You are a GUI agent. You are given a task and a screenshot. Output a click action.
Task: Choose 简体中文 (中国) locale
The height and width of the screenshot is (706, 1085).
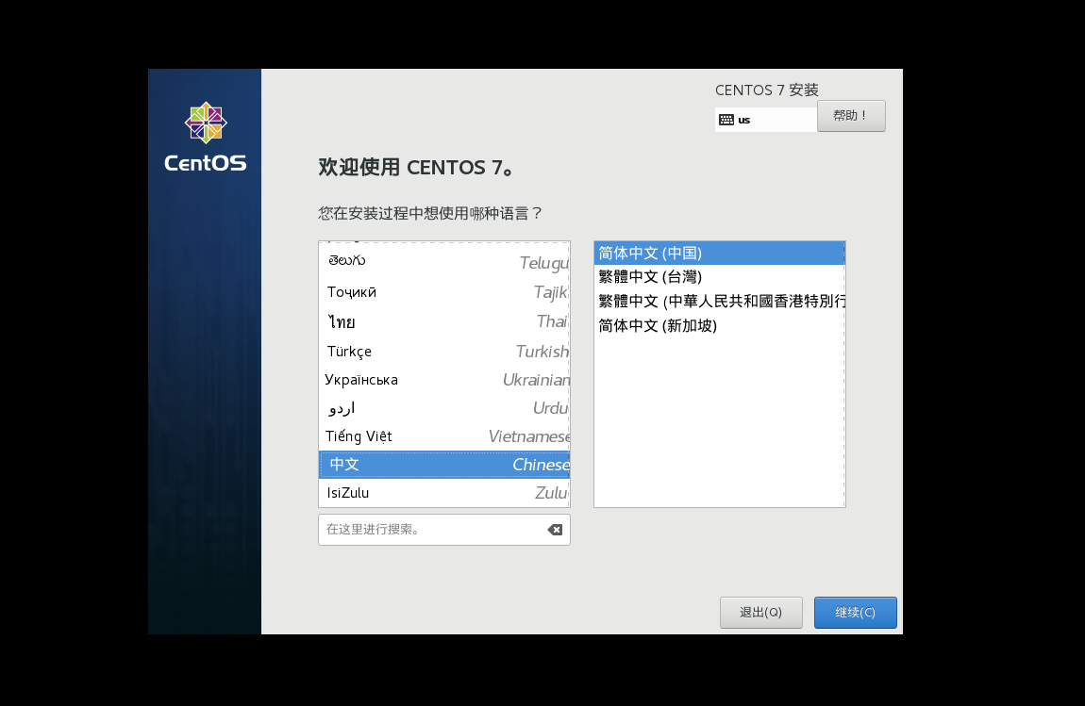pos(720,253)
